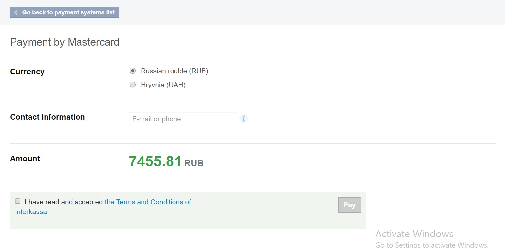Click the Activate Windows watermark text
The height and width of the screenshot is (248, 505).
point(414,234)
